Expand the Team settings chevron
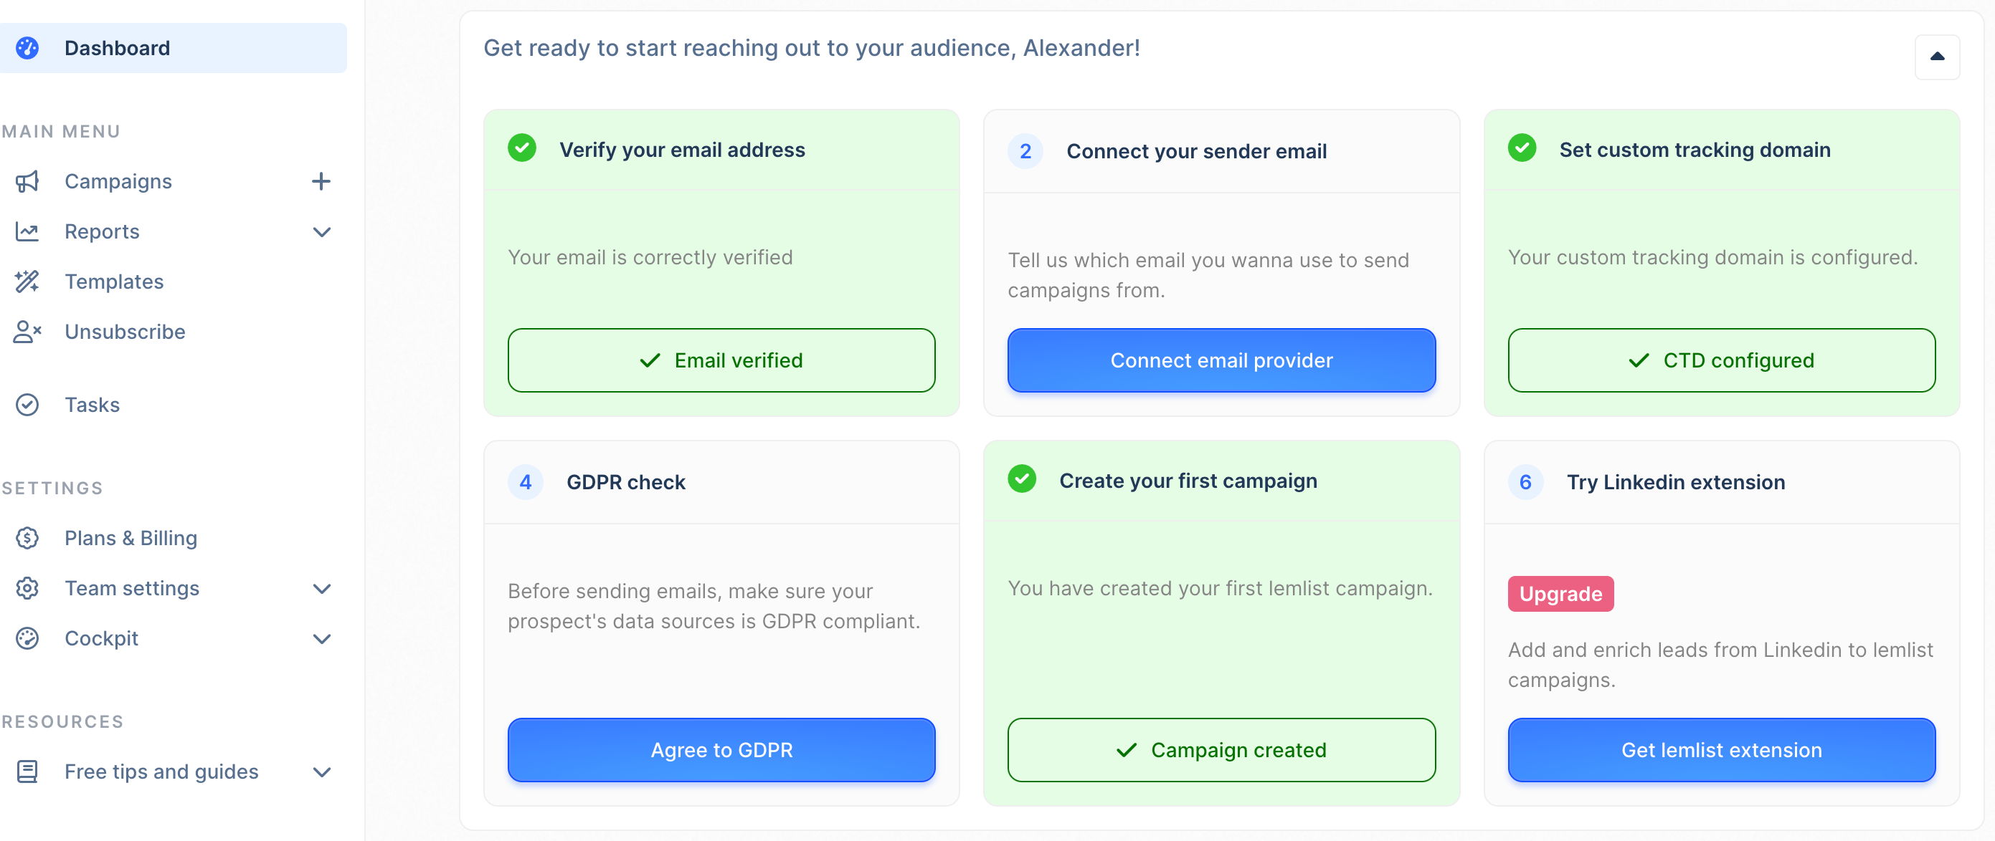Image resolution: width=1995 pixels, height=841 pixels. pos(321,589)
